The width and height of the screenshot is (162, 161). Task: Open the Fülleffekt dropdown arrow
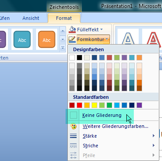(102, 30)
